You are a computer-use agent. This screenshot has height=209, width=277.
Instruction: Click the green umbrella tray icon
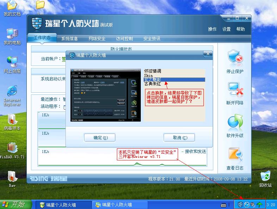point(259,205)
